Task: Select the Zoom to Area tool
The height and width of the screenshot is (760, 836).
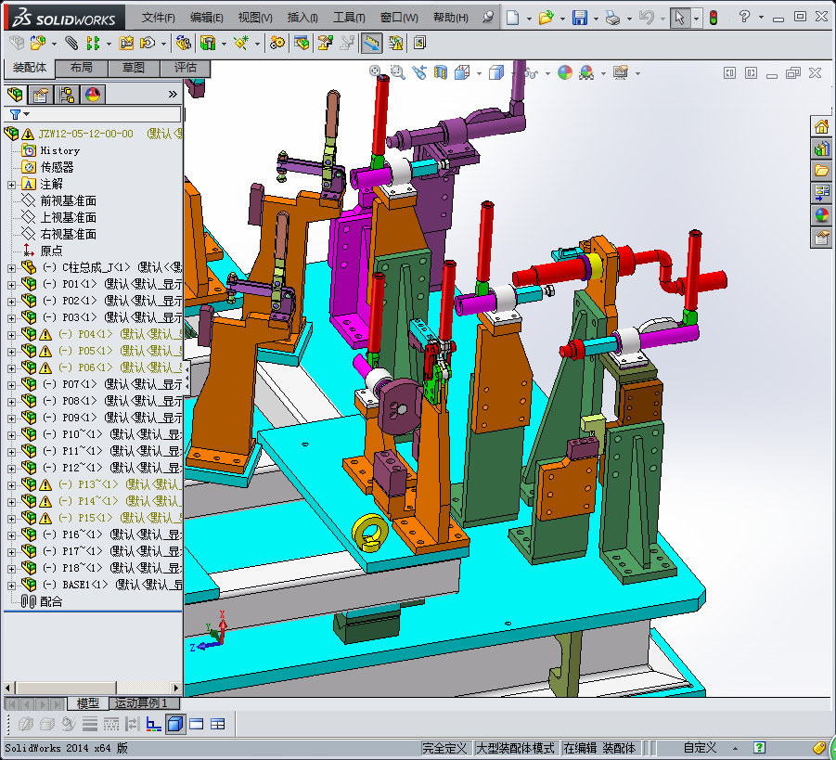Action: click(397, 71)
